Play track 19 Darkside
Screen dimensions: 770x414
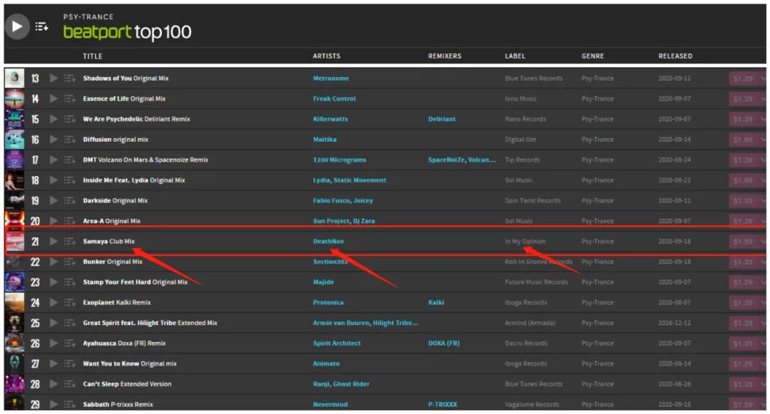point(53,201)
